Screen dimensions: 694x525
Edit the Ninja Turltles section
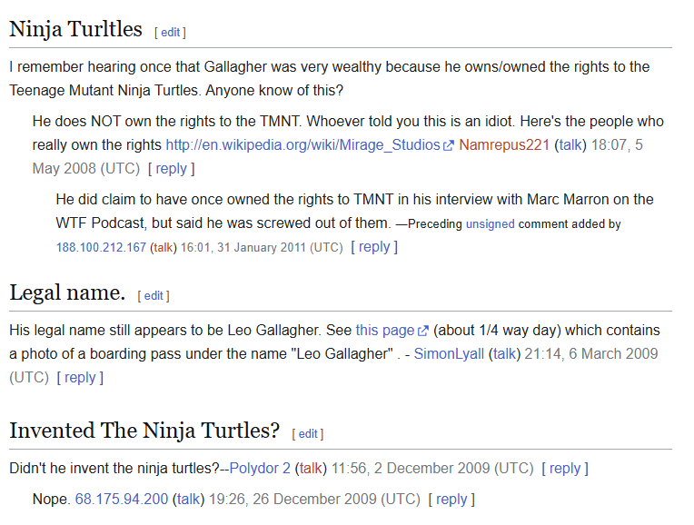(x=170, y=32)
